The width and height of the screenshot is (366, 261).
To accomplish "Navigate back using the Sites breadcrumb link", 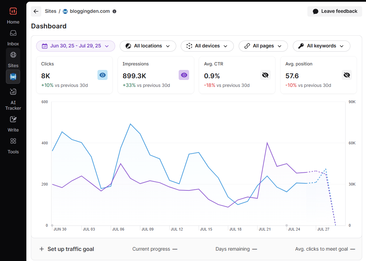I will (50, 11).
